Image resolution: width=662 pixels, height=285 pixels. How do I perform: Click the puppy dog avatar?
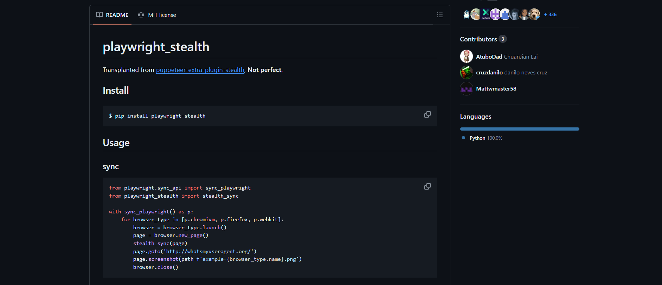point(534,14)
